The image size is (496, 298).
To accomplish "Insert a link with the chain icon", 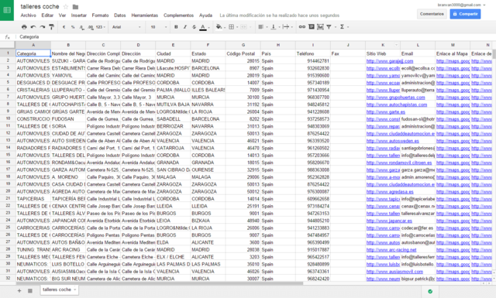I will [302, 27].
